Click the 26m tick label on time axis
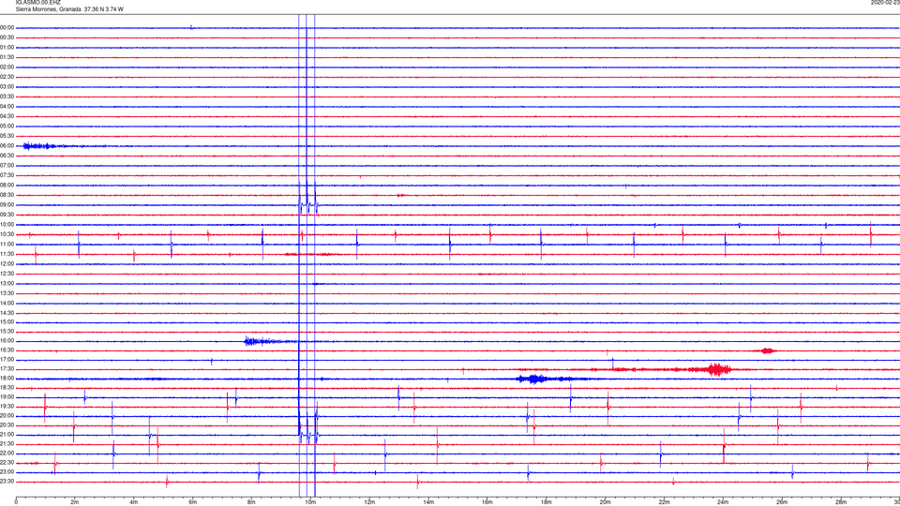The image size is (900, 506). click(x=782, y=502)
